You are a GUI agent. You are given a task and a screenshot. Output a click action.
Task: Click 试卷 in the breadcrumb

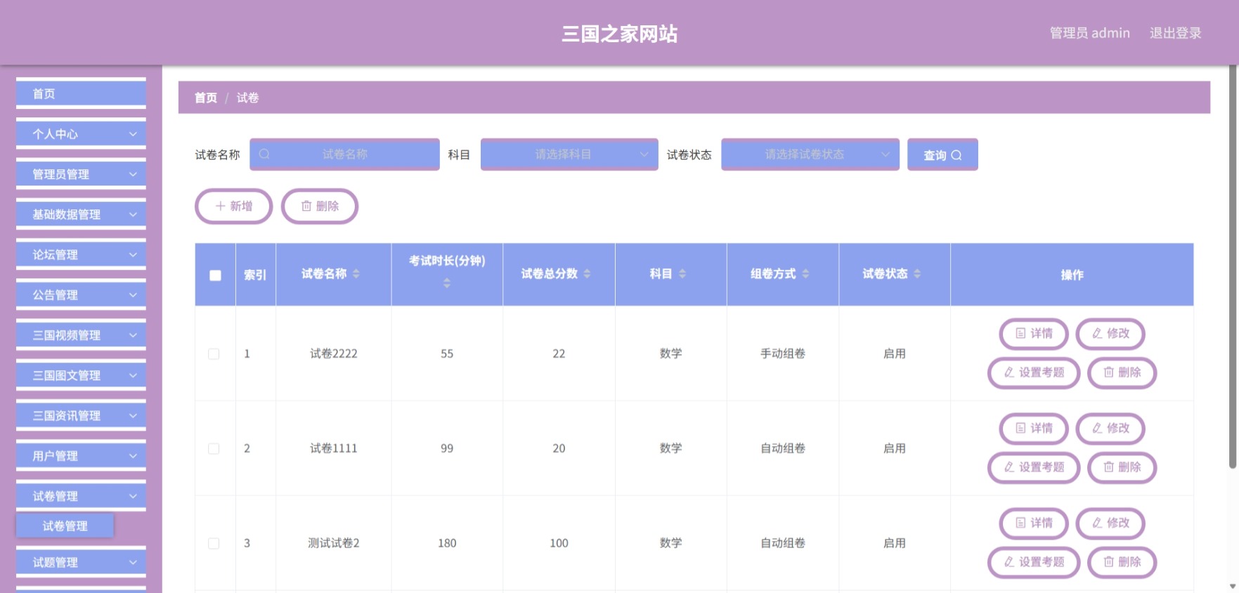247,98
